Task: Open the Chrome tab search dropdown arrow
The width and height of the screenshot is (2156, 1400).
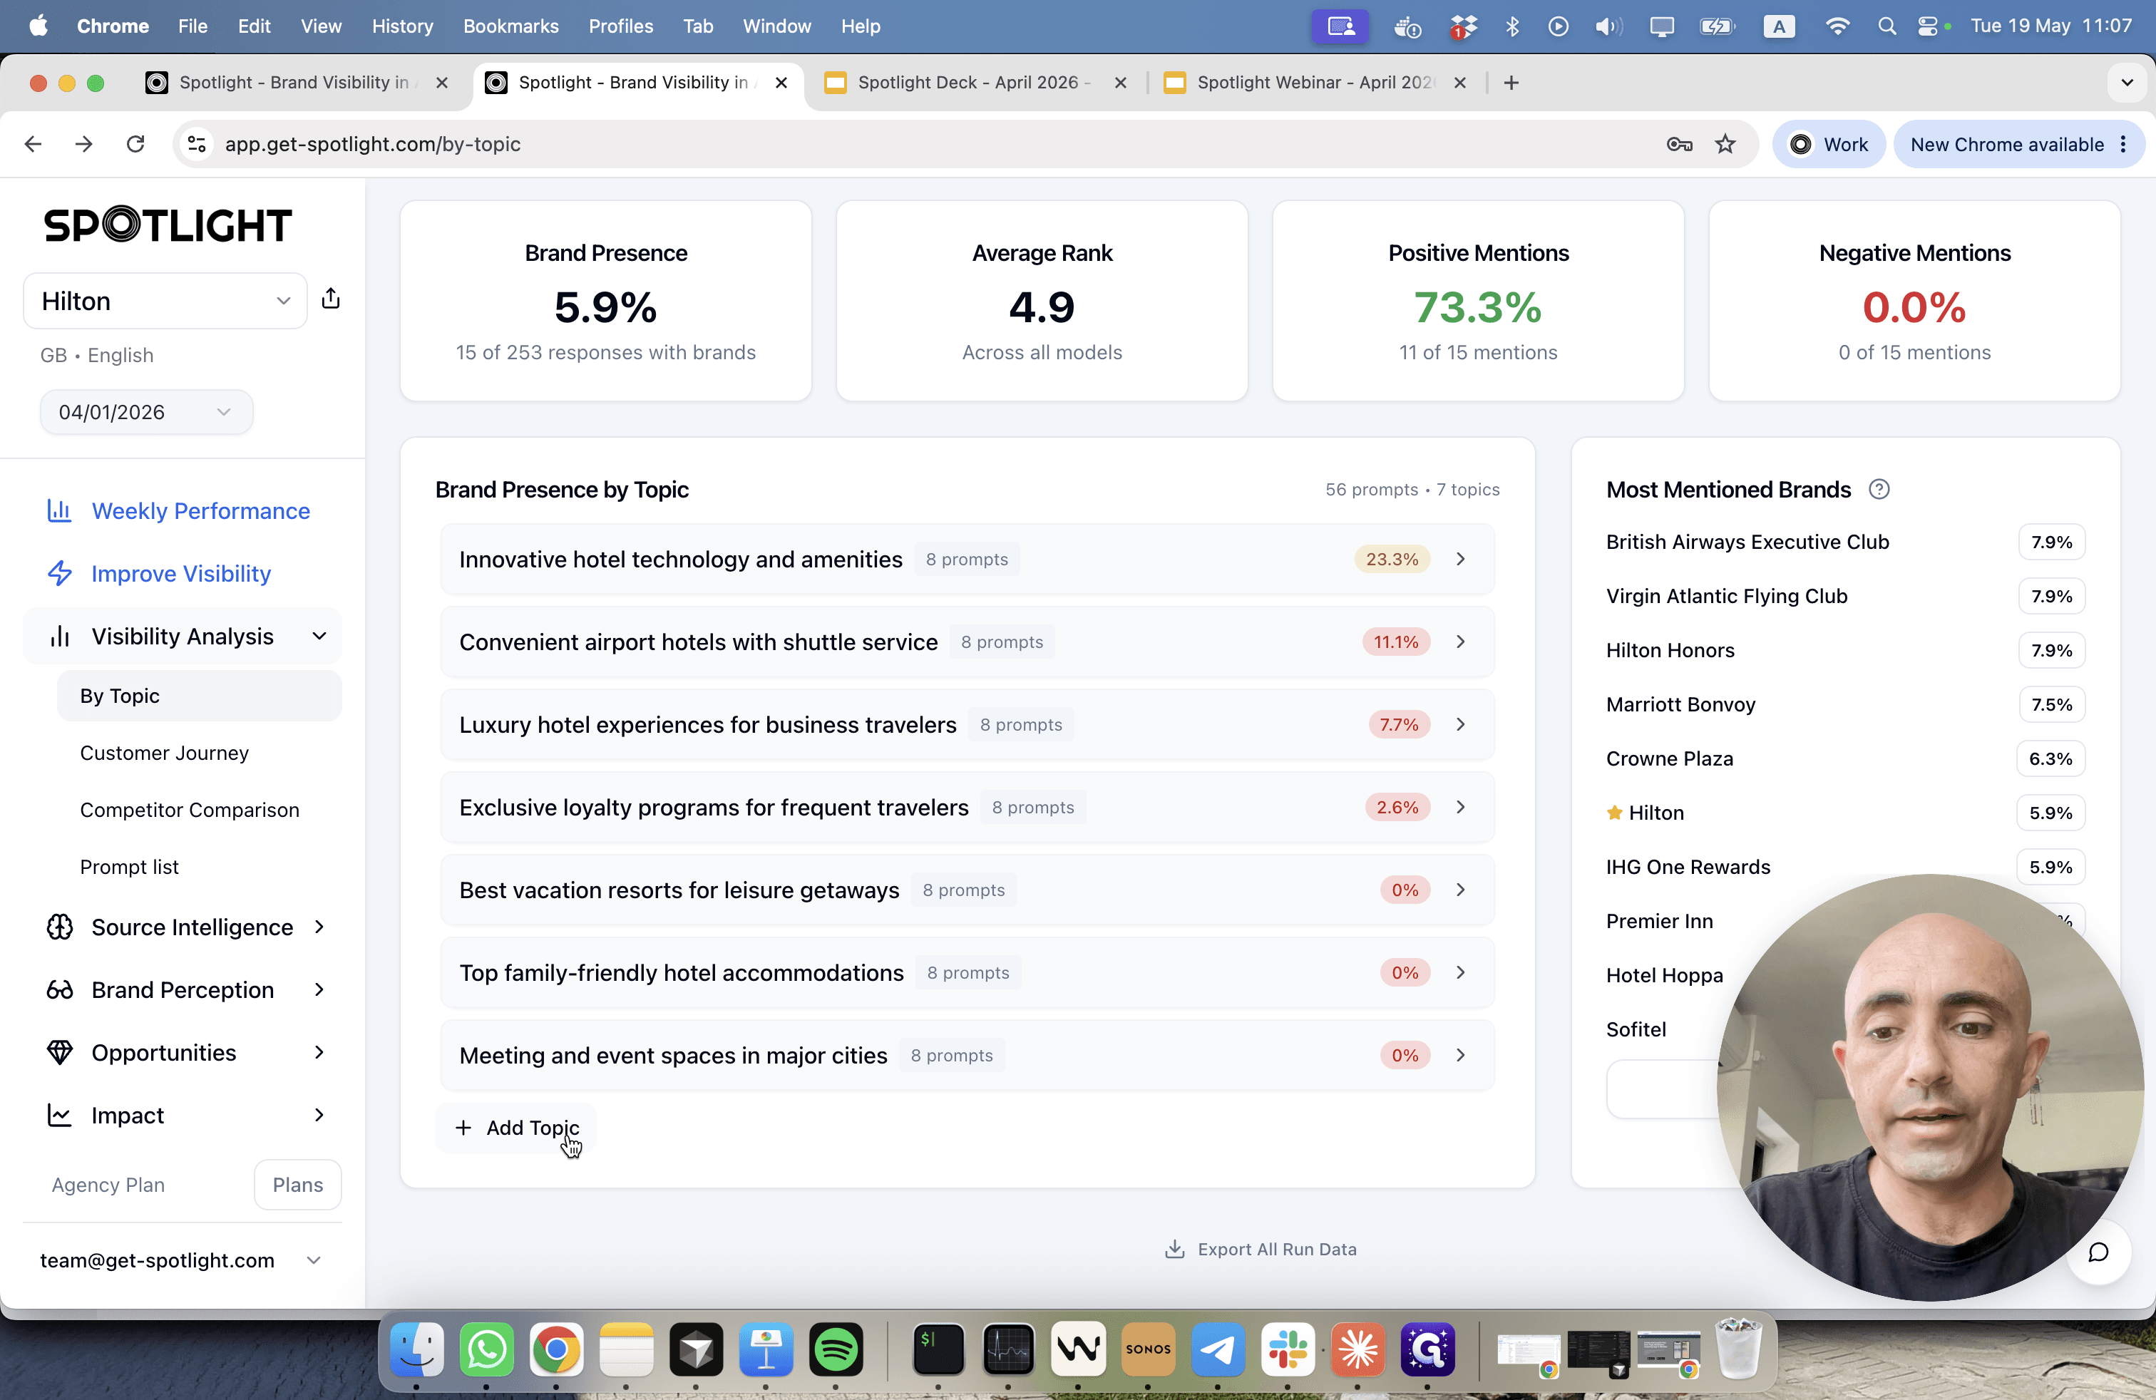Action: 2126,83
